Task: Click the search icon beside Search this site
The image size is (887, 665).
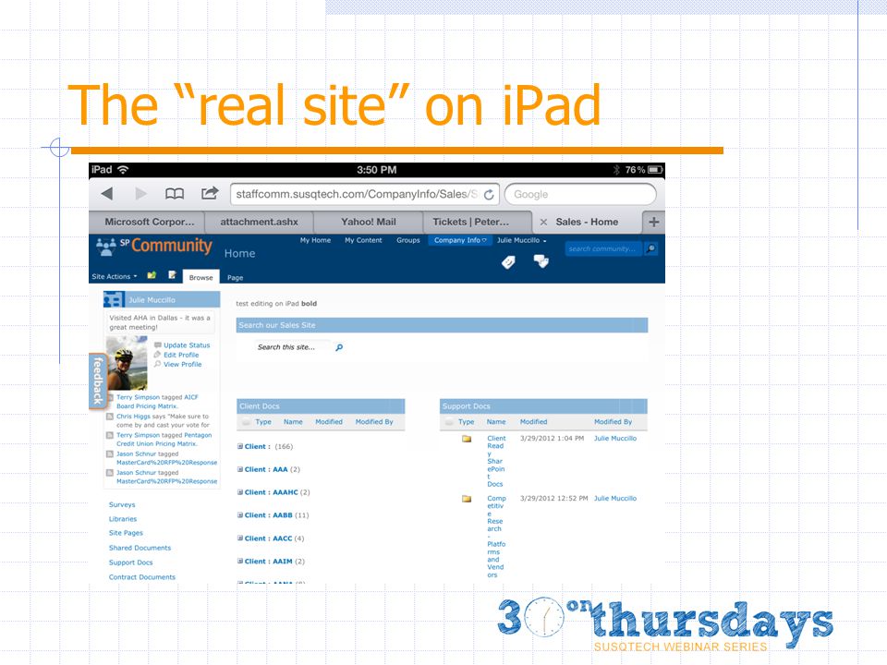Action: 339,347
